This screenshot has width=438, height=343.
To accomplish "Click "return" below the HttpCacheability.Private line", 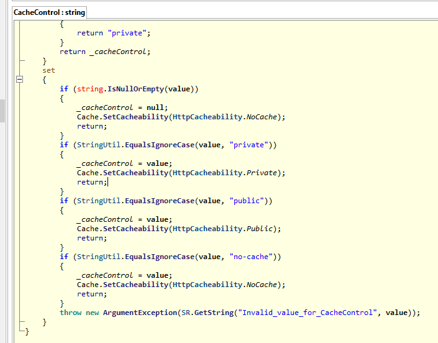I will (x=90, y=182).
